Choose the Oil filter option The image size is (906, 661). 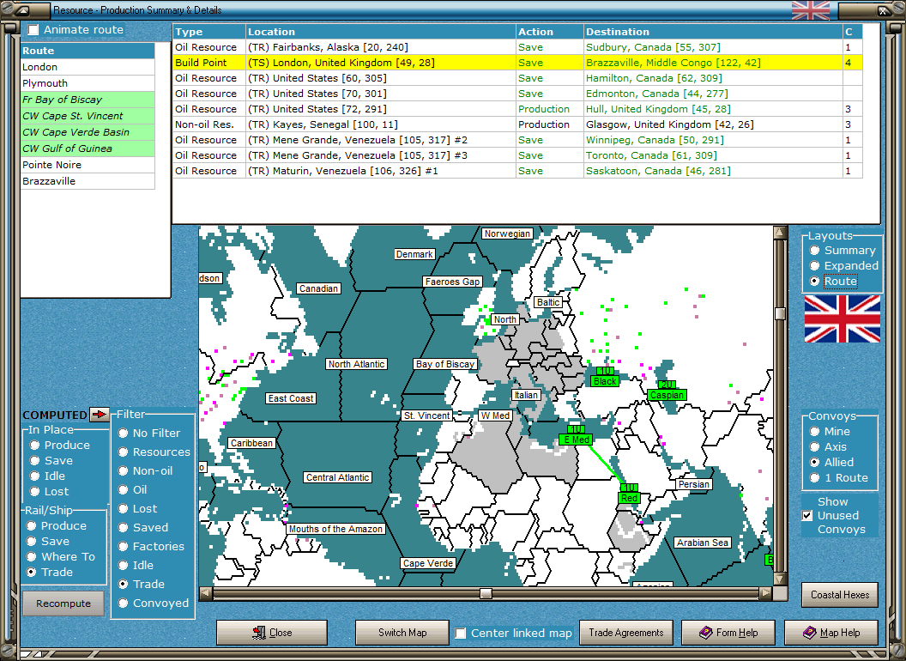124,490
